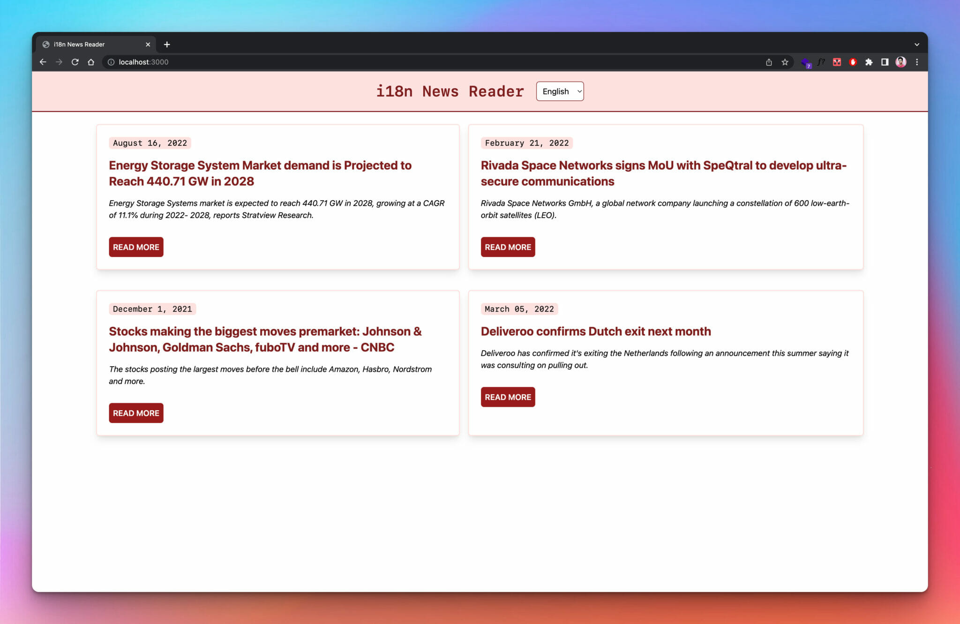960x624 pixels.
Task: Click the tab list chevron at top right
Action: [917, 44]
